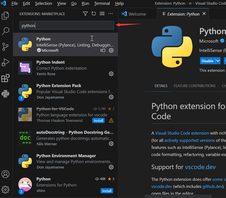The image size is (226, 198).
Task: Open the Python view in activity bar
Action: [x=5, y=94]
